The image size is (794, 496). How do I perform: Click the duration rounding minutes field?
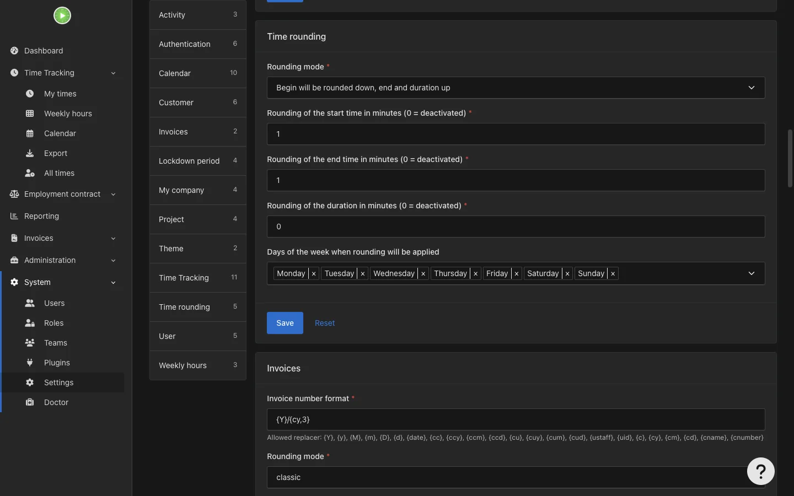516,227
